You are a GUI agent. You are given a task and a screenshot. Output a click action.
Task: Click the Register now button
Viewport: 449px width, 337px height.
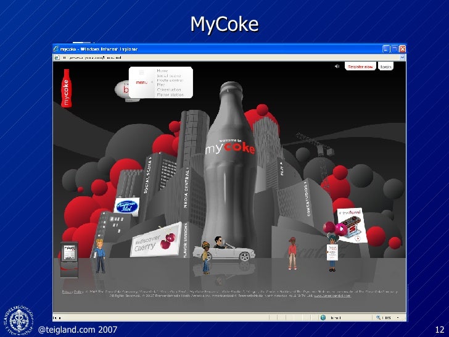click(x=360, y=67)
